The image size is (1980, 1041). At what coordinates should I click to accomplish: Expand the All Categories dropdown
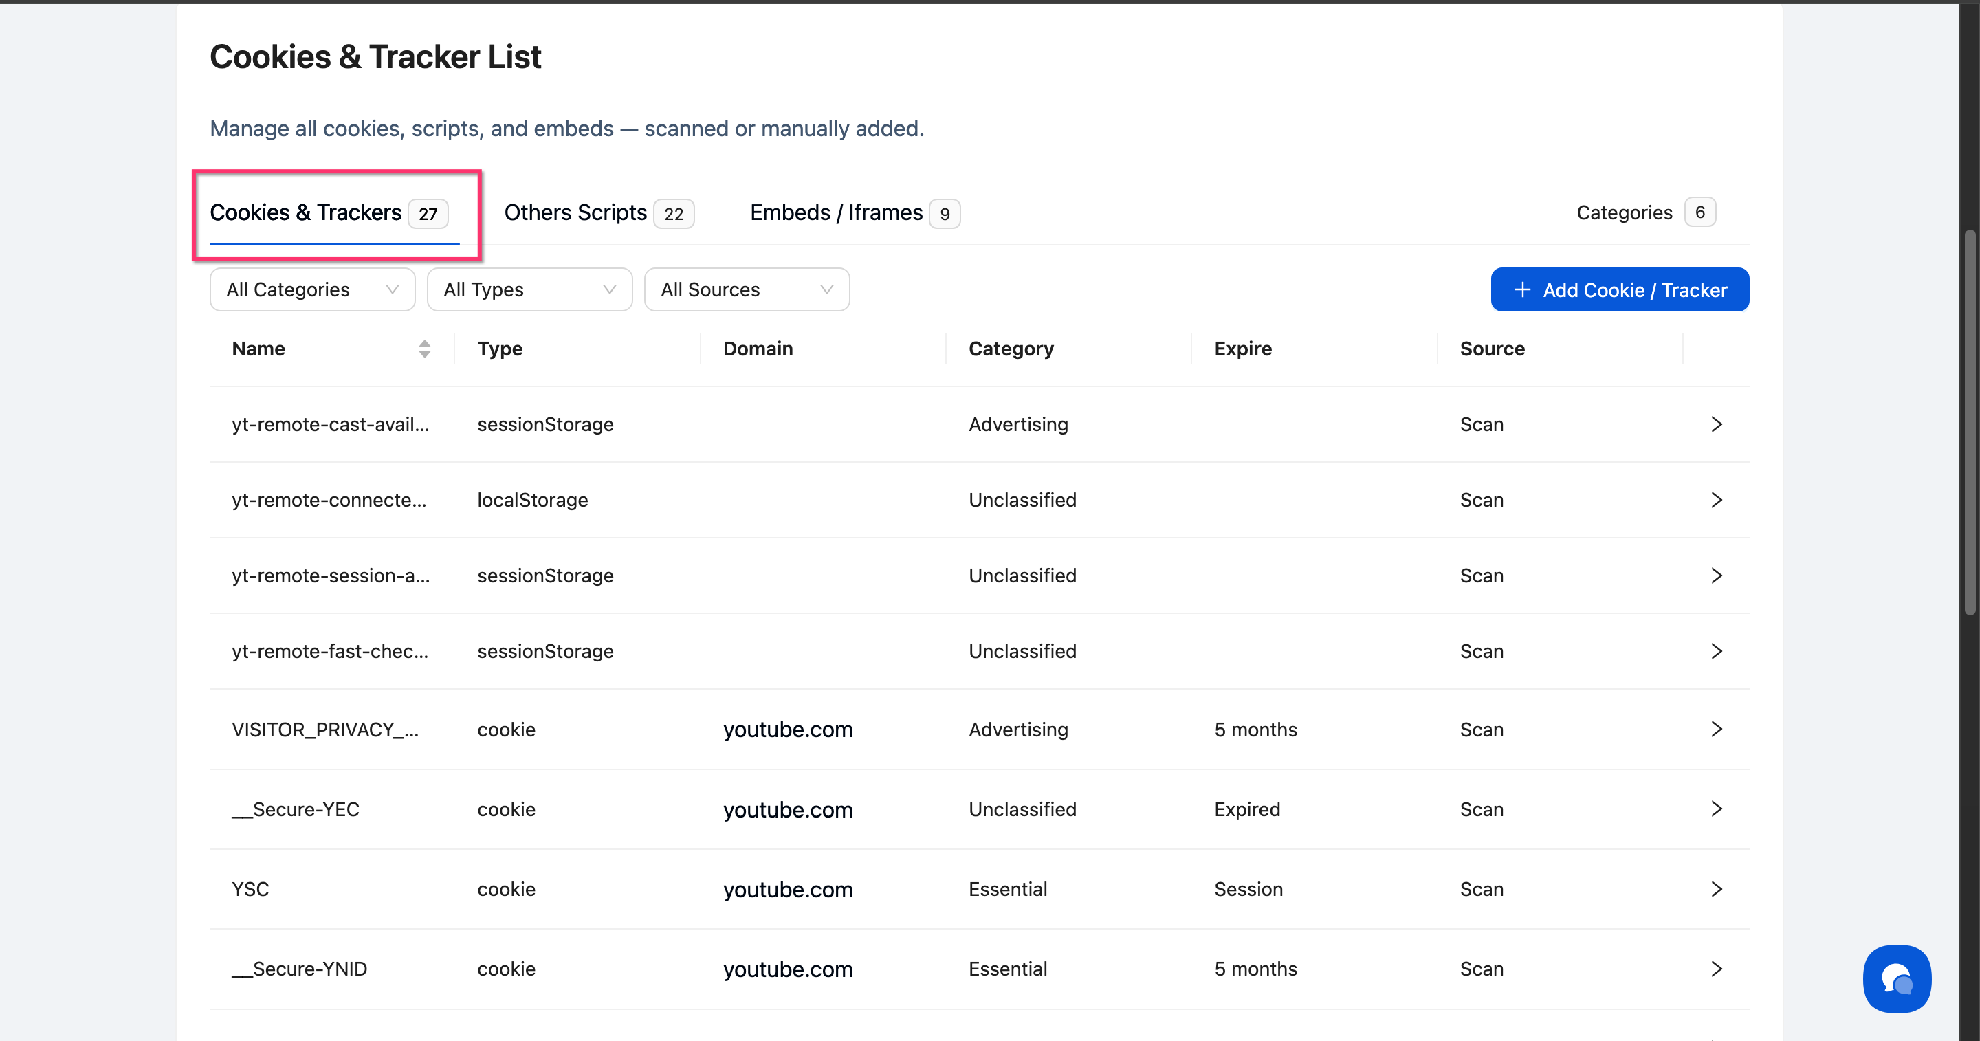pos(312,290)
